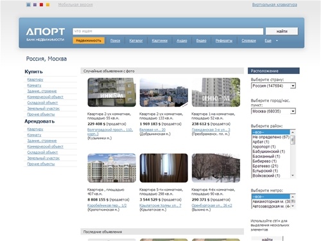
Task: Select district Аэропорт (1)
Action: coord(271,147)
